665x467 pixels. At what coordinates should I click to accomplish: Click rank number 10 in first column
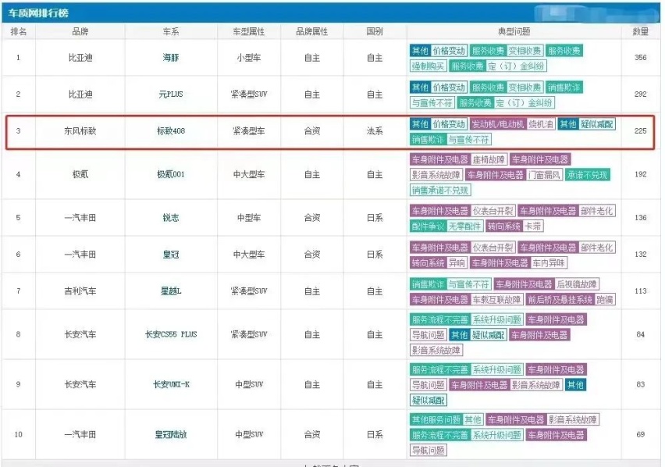18,434
